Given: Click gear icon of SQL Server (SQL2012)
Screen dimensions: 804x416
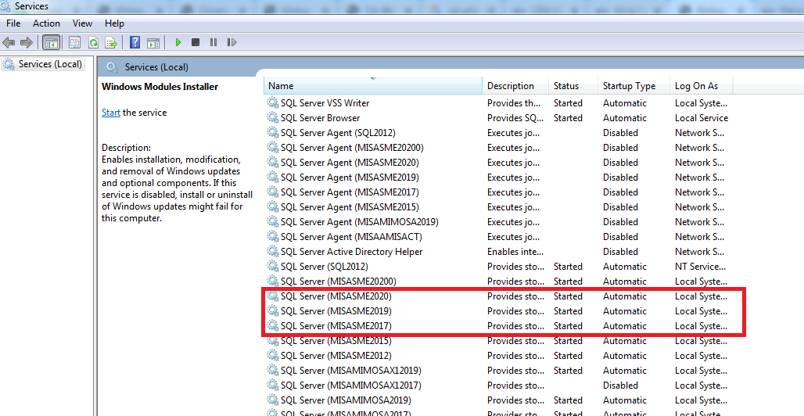Looking at the screenshot, I should pyautogui.click(x=273, y=266).
